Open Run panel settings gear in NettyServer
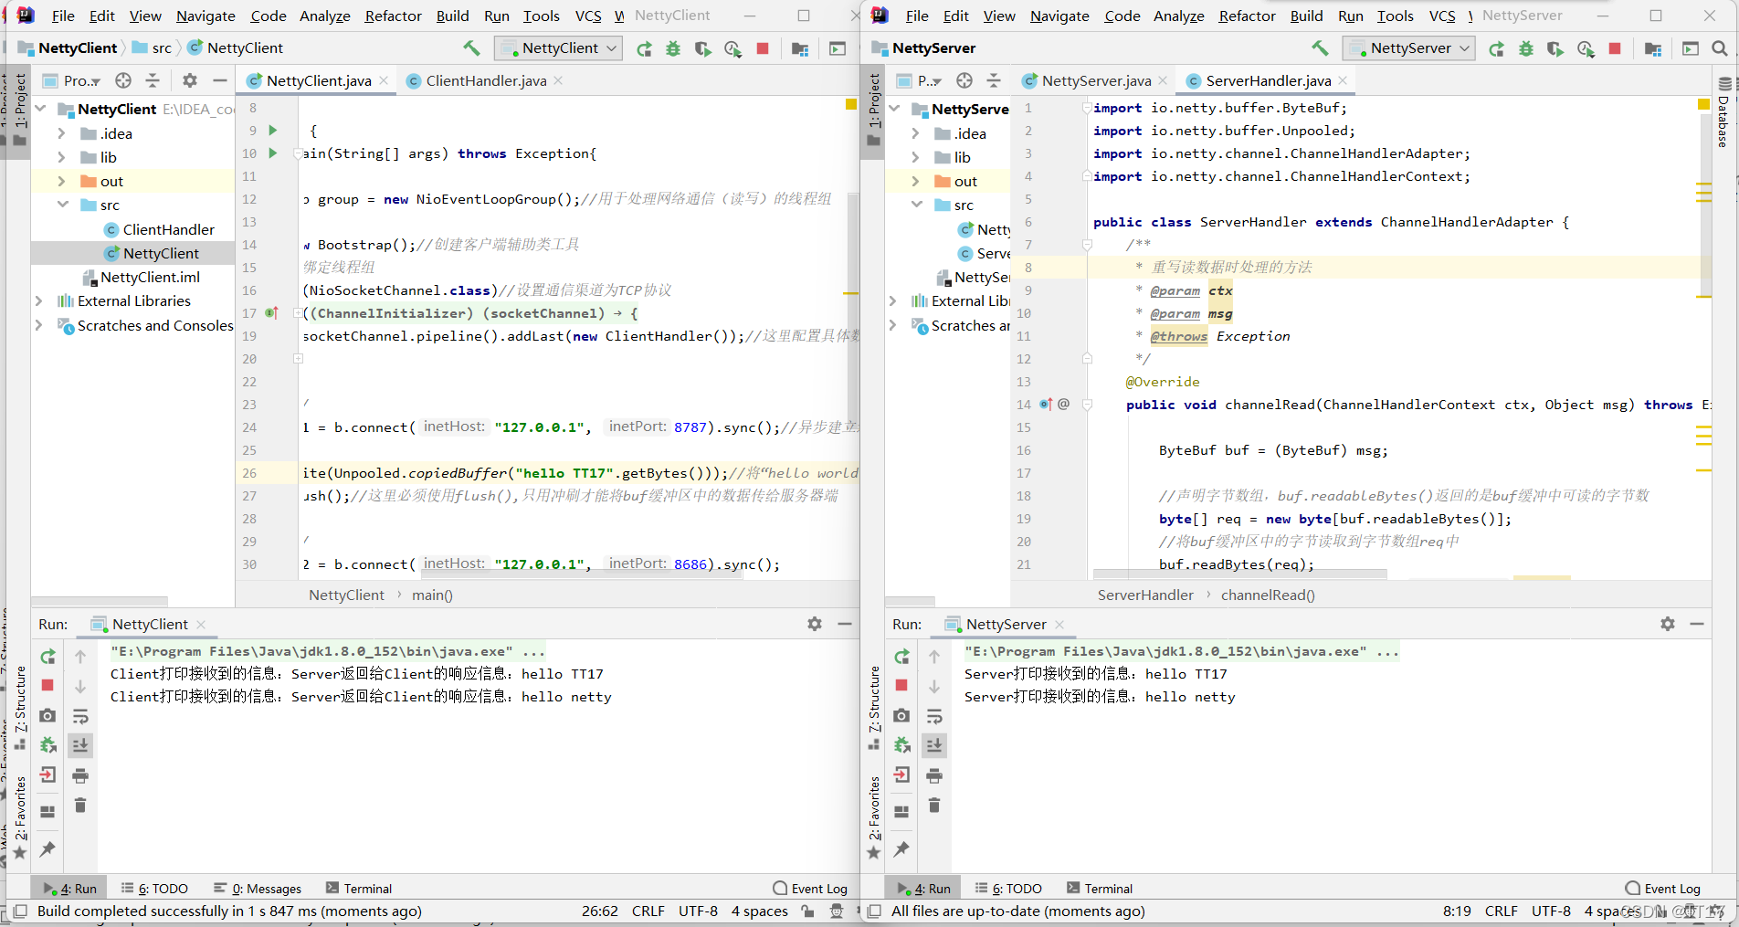Screen dimensions: 1739x927 [1668, 624]
